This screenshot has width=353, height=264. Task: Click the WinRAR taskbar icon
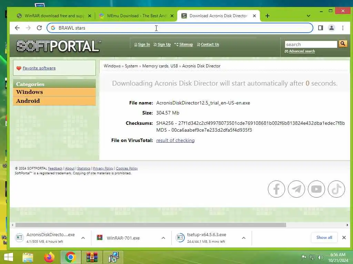(x=92, y=257)
